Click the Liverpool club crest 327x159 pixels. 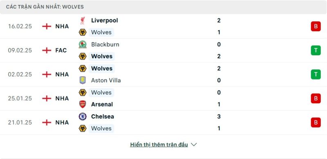[x=83, y=20]
